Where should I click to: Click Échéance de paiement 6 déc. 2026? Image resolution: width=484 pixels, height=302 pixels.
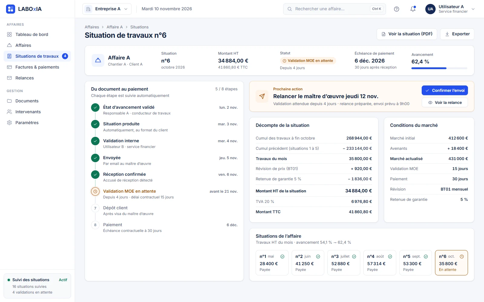tap(370, 61)
